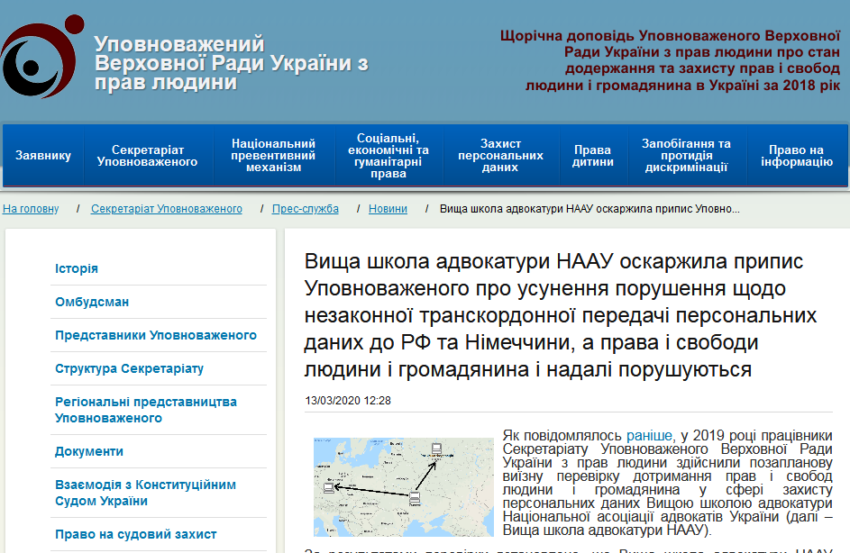Open 'Історія' in sidebar
The width and height of the screenshot is (850, 553).
pyautogui.click(x=77, y=268)
